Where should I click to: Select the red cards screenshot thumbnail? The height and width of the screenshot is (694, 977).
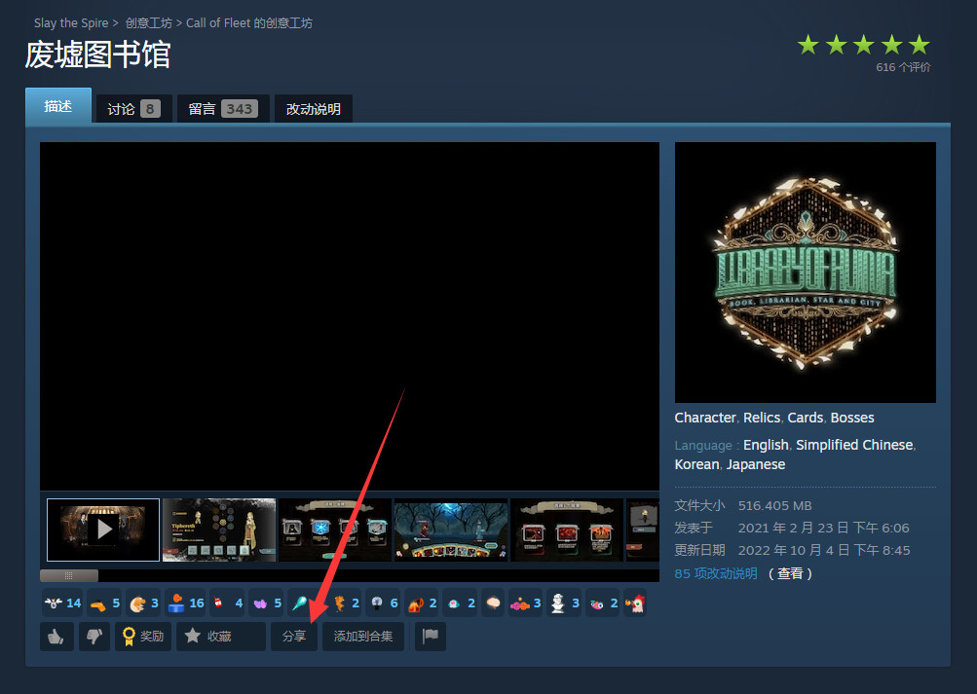pyautogui.click(x=566, y=530)
